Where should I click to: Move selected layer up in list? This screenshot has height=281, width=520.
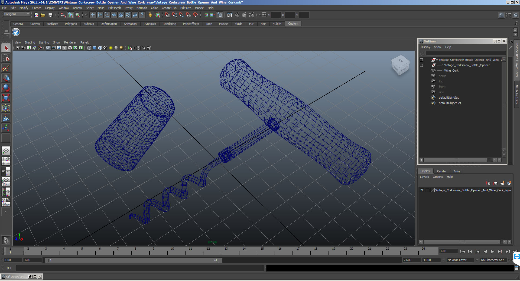[x=489, y=183]
